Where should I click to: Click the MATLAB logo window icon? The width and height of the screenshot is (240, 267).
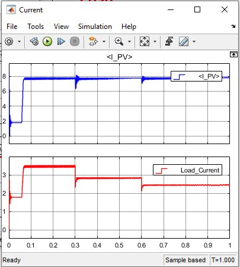(x=11, y=9)
